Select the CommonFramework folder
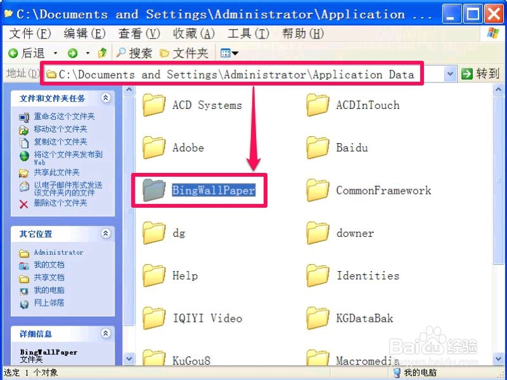Screen dimensions: 507x380 (369, 190)
